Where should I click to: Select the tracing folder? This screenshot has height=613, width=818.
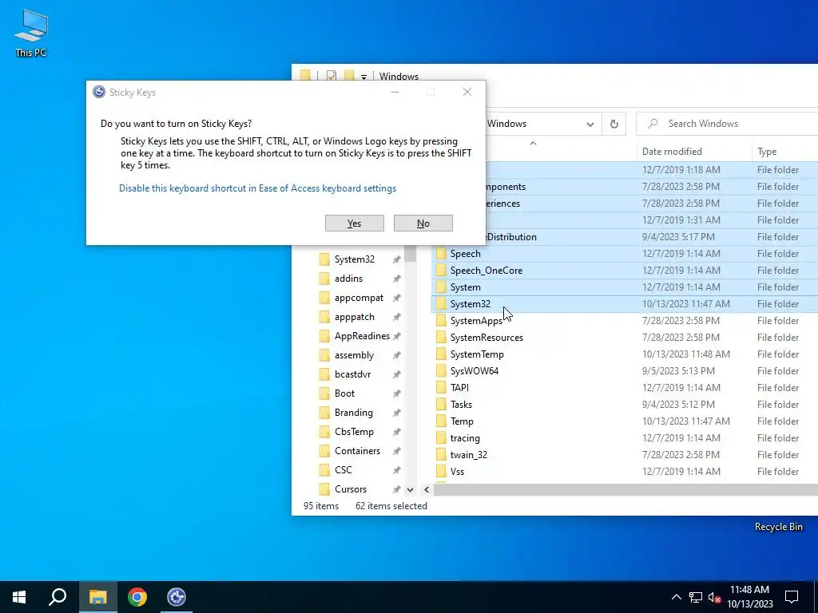(465, 438)
